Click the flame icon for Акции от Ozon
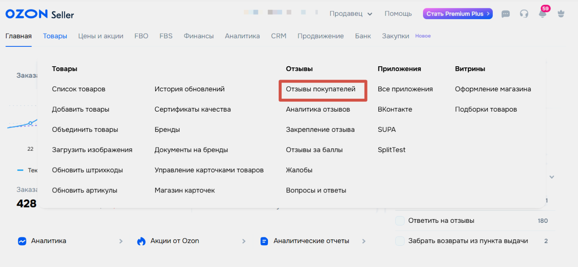The height and width of the screenshot is (267, 578). (141, 241)
